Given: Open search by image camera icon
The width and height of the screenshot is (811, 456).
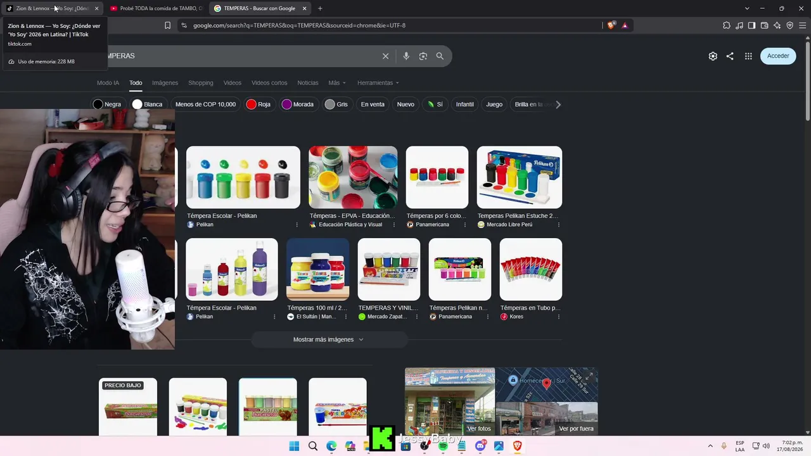Looking at the screenshot, I should [423, 56].
